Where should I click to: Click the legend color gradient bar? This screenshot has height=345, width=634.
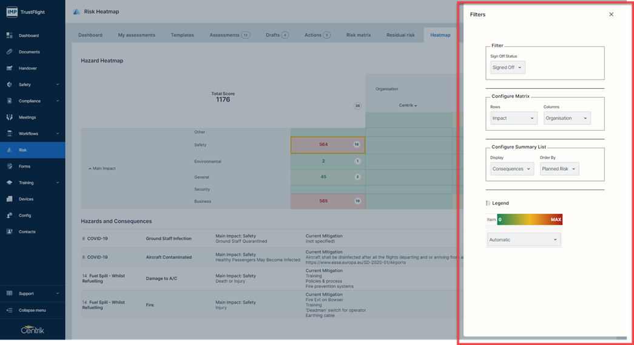click(530, 219)
